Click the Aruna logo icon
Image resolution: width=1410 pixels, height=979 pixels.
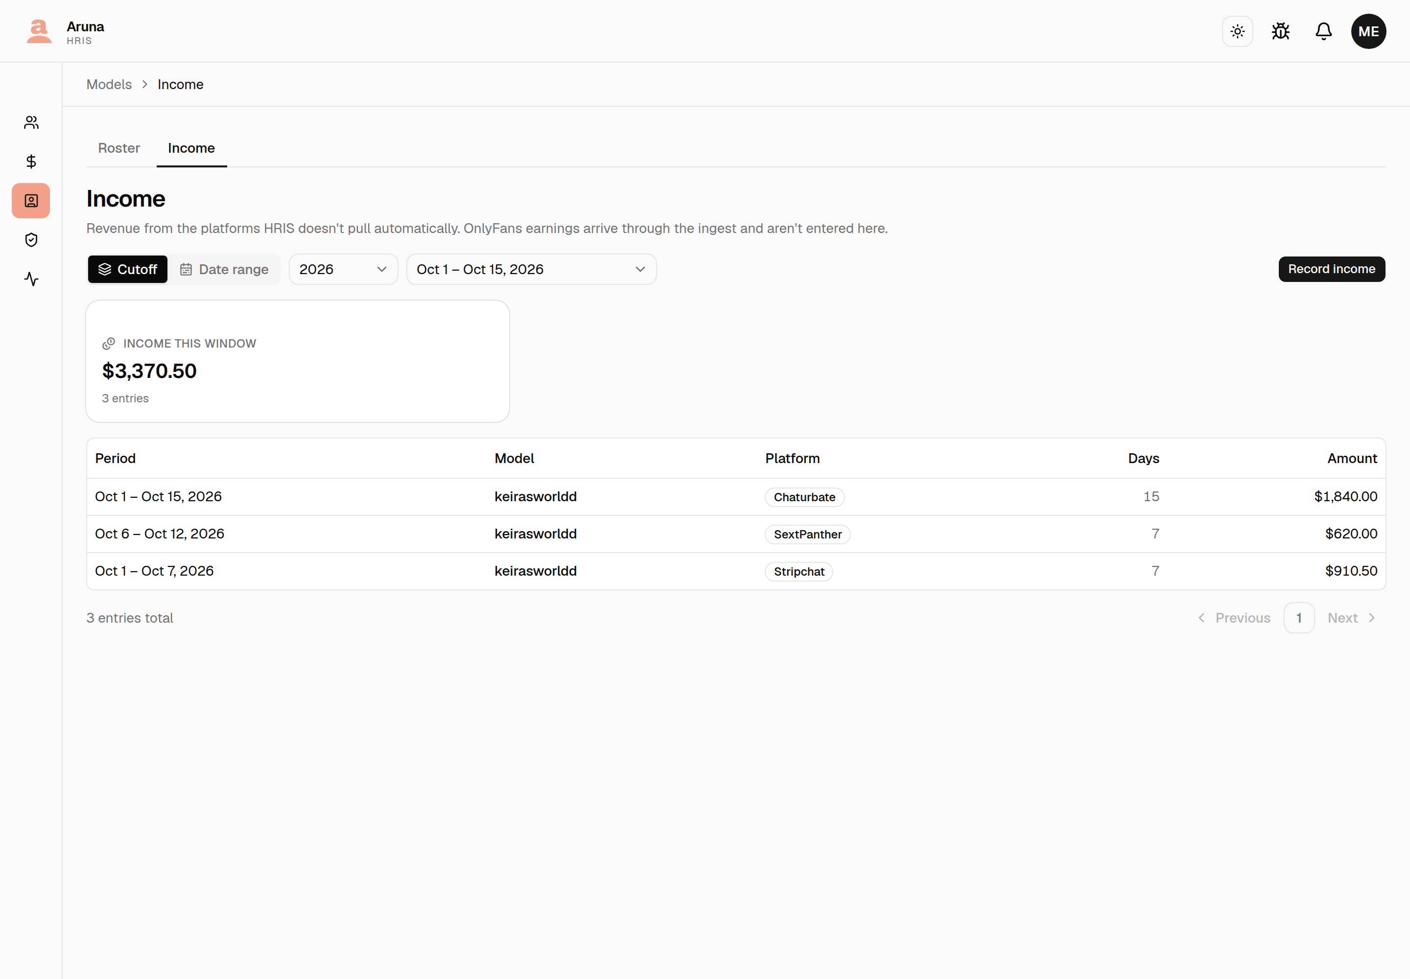point(39,31)
